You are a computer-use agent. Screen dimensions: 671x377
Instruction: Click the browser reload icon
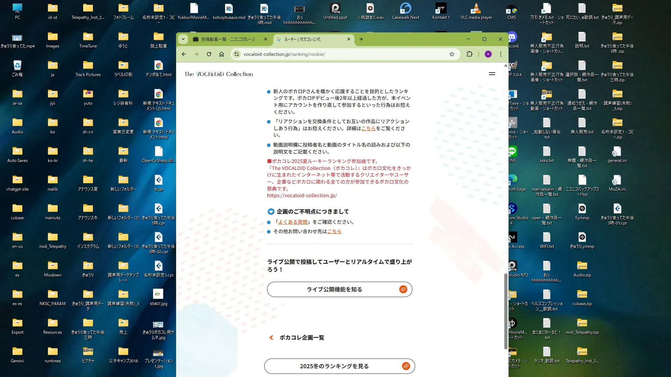(209, 54)
